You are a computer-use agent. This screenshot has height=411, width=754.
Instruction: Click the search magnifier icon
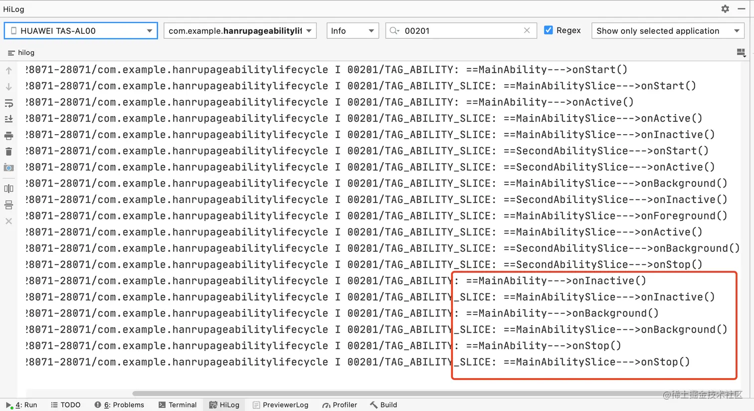(394, 31)
